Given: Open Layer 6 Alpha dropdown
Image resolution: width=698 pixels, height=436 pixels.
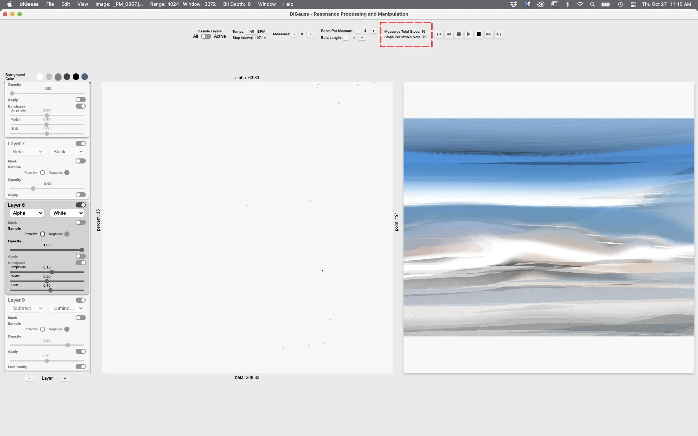Looking at the screenshot, I should pos(27,213).
